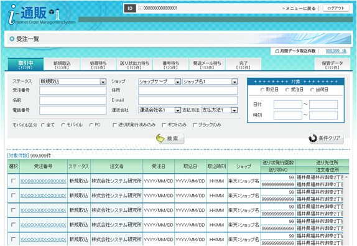357x246 pixels.
Task: Open the 支払方法1 dropdown
Action: (x=220, y=110)
